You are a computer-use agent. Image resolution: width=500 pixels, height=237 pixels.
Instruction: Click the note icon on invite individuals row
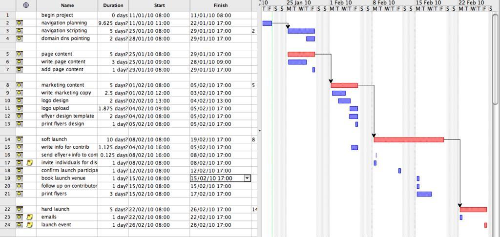(x=29, y=163)
